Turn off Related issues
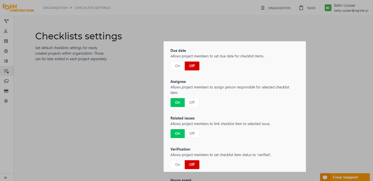The image size is (373, 181). 192,133
